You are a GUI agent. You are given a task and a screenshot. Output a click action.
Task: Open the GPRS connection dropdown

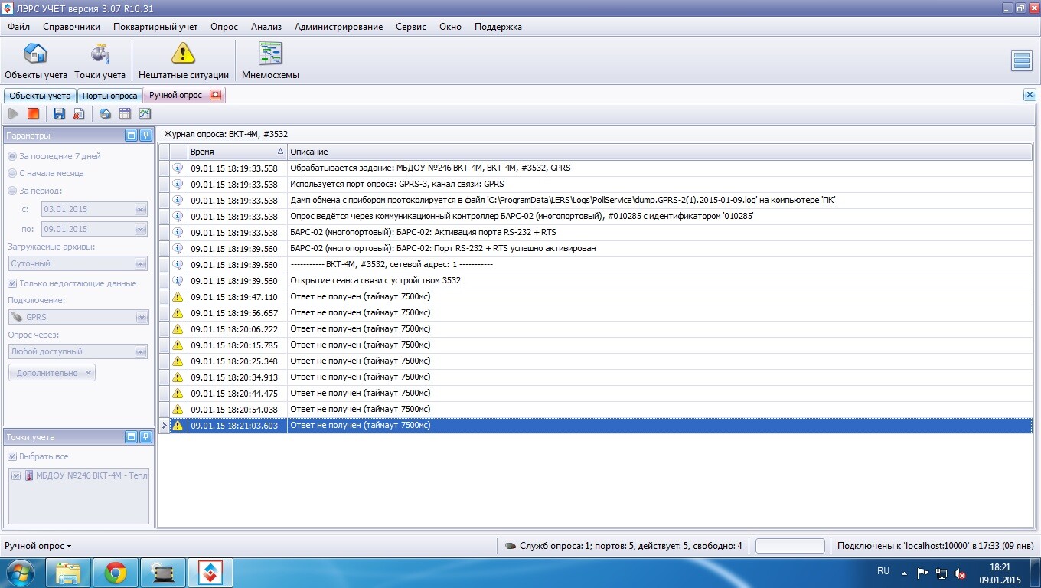click(142, 317)
